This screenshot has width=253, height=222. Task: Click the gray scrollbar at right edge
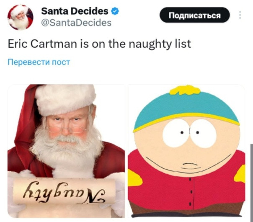[252, 182]
